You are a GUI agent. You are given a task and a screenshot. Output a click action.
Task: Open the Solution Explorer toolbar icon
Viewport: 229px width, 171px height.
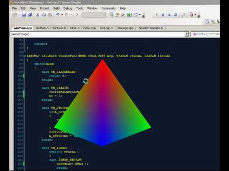111,15
